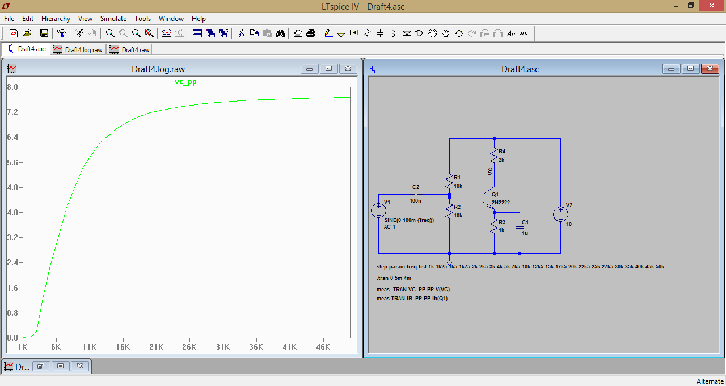Click the Undo arrow icon
Viewport: 726px width, 386px height.
pyautogui.click(x=459, y=33)
